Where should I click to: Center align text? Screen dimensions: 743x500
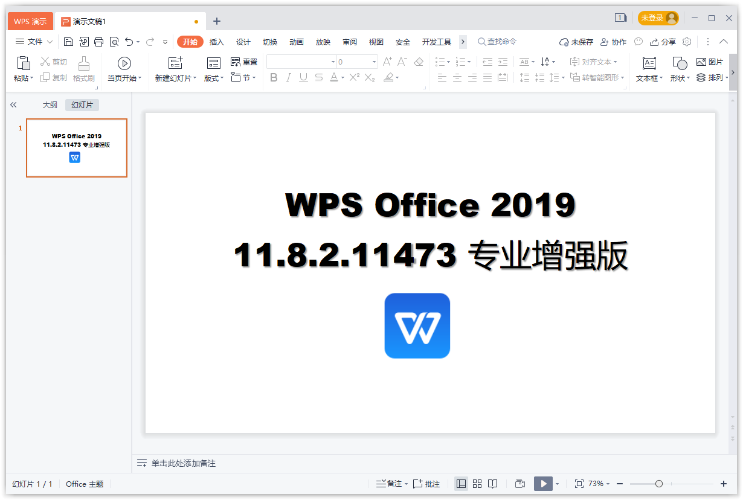point(457,77)
